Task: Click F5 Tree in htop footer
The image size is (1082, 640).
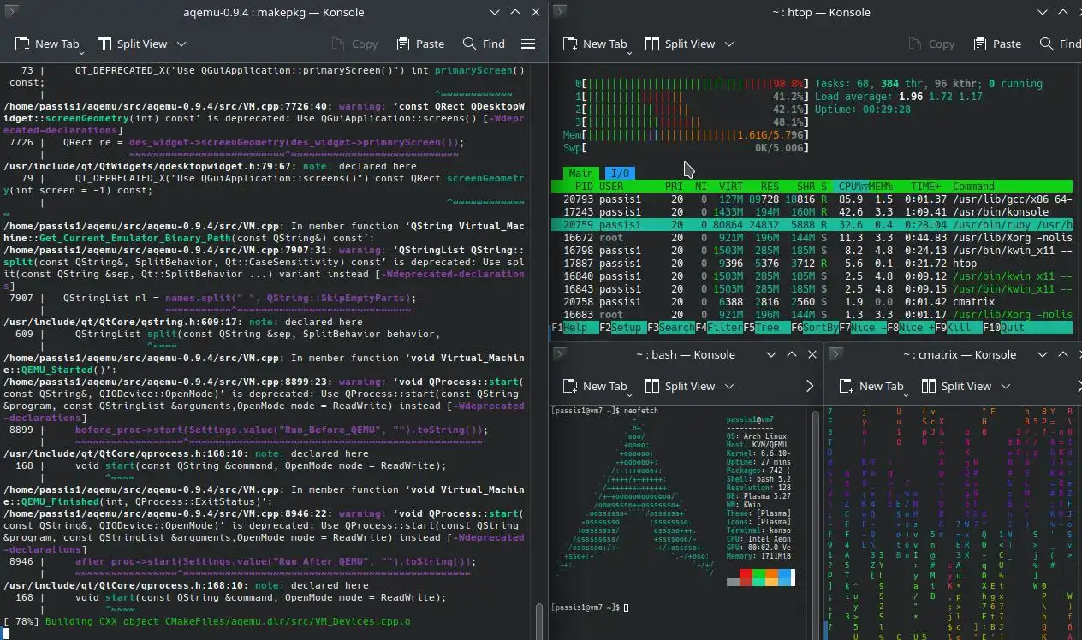Action: pos(767,328)
